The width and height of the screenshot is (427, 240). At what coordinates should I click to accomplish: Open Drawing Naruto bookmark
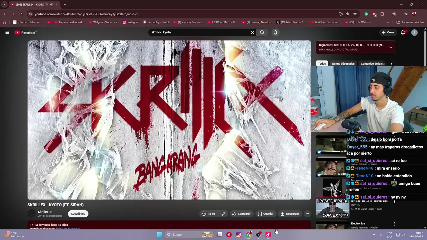(257, 22)
